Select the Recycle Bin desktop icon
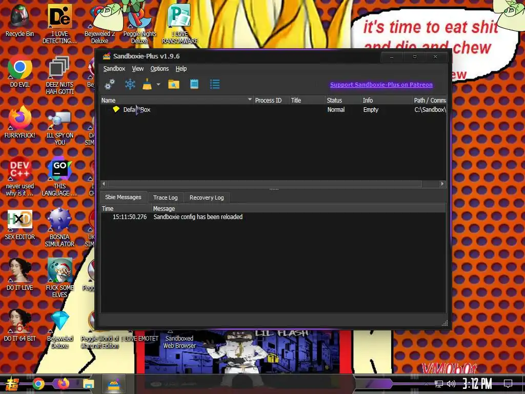 (19, 21)
